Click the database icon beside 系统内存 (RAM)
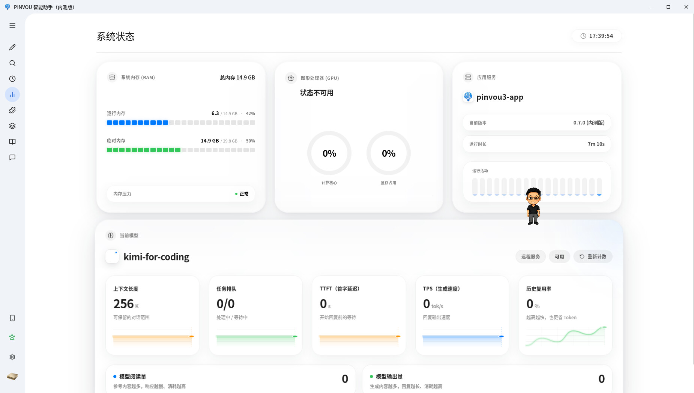The height and width of the screenshot is (393, 694). pyautogui.click(x=112, y=77)
